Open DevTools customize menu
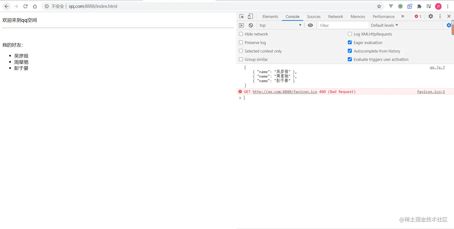454x229 pixels. coord(440,17)
